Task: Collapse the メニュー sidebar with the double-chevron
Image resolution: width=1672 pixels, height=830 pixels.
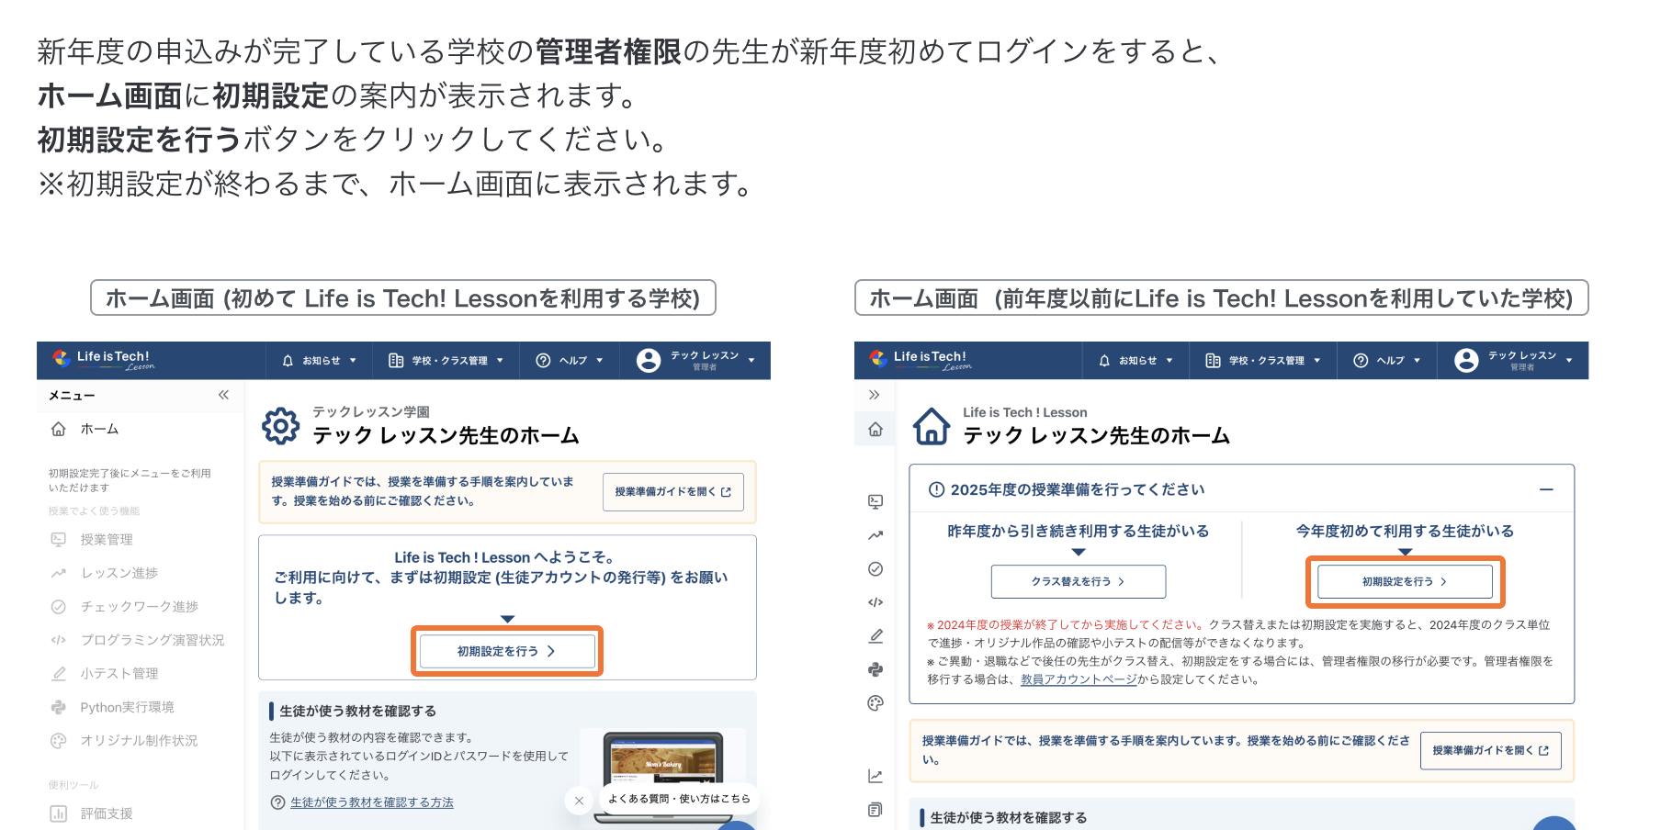Action: point(223,395)
